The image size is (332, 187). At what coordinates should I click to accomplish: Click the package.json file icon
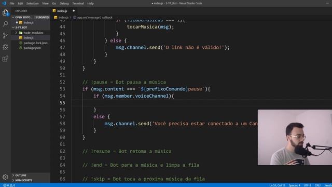click(x=21, y=48)
